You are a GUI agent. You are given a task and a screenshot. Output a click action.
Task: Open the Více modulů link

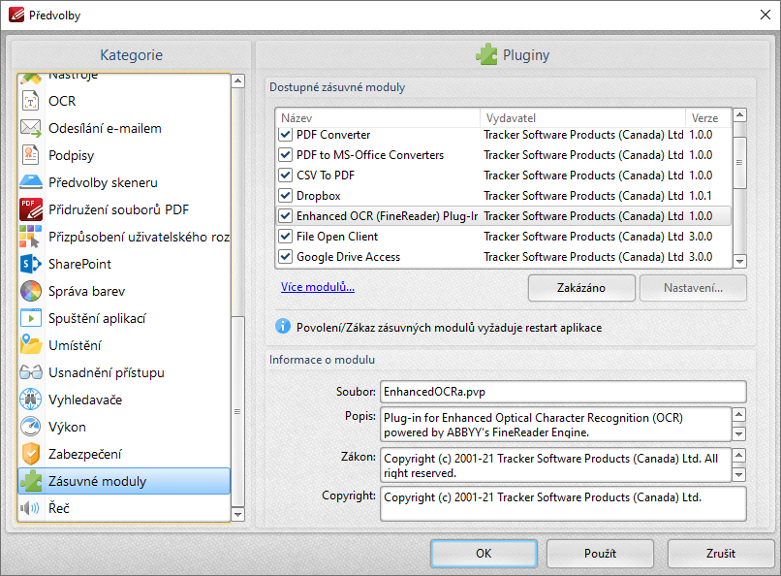(x=318, y=287)
